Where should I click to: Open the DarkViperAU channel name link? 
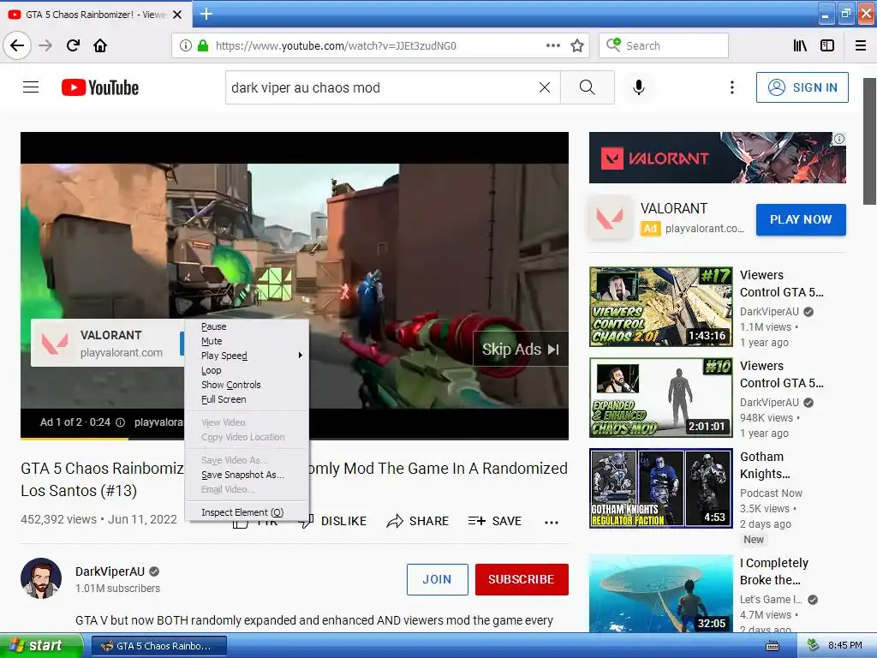click(110, 571)
